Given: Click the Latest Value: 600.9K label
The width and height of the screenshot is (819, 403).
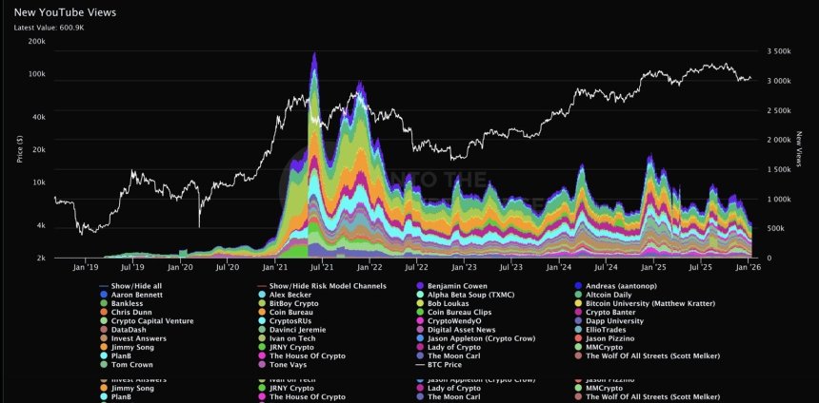Looking at the screenshot, I should point(49,28).
